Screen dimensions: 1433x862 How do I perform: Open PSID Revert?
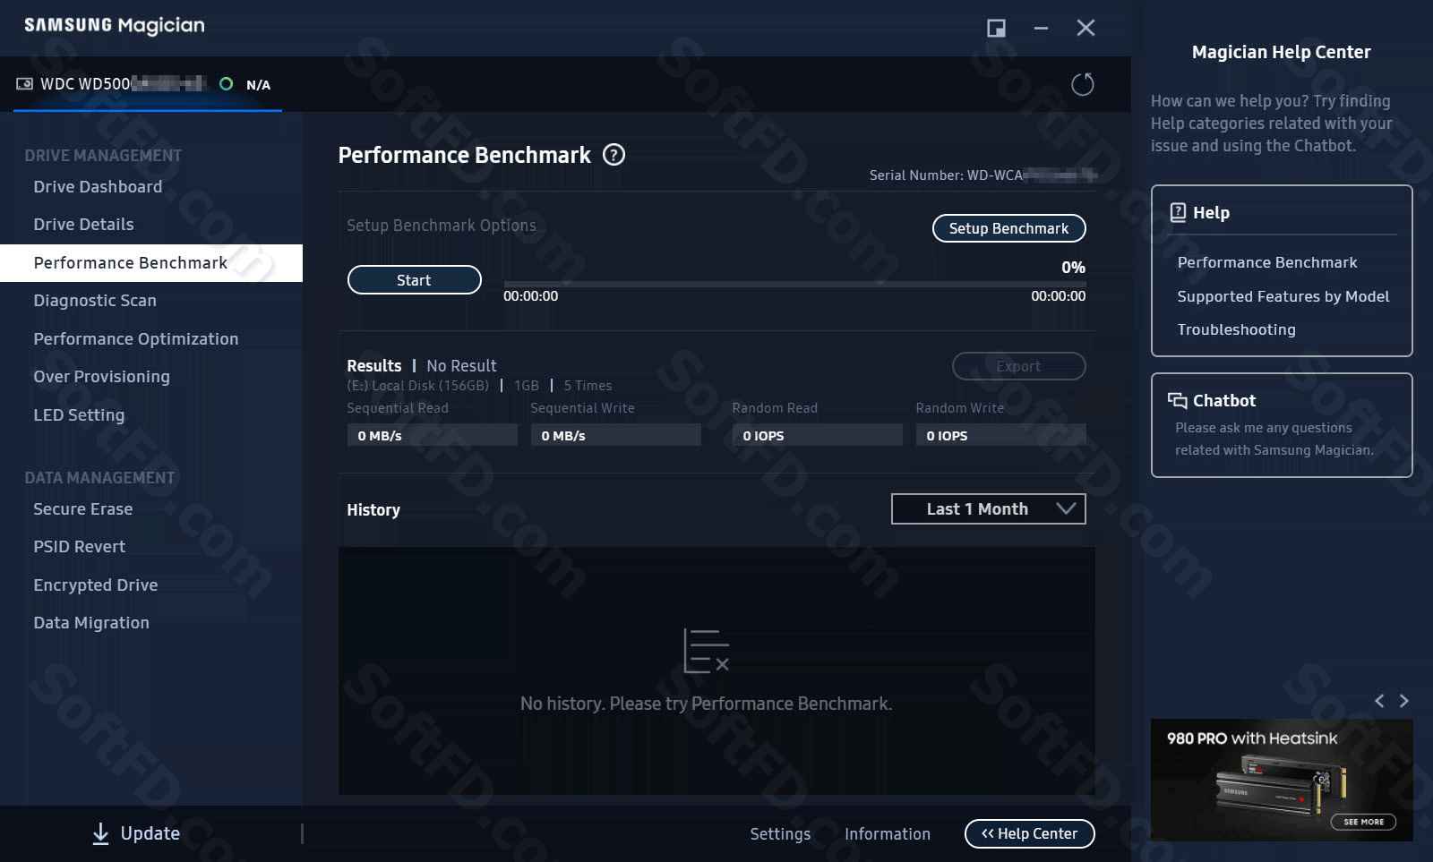(x=79, y=547)
